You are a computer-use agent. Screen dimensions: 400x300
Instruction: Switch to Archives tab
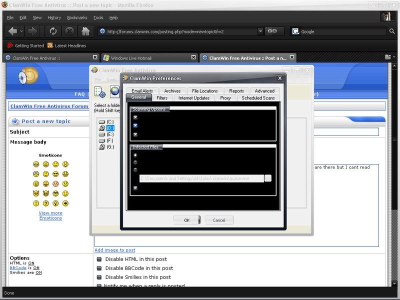coord(172,91)
